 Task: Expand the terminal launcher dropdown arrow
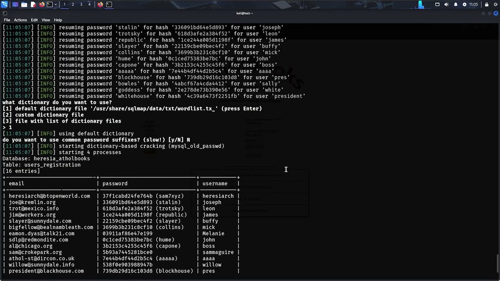pyautogui.click(x=55, y=4)
